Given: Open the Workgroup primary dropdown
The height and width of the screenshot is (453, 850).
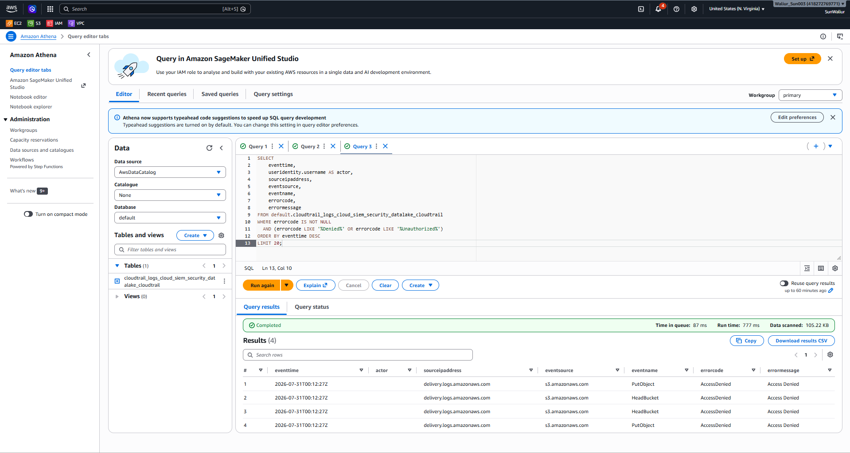Looking at the screenshot, I should pyautogui.click(x=810, y=95).
